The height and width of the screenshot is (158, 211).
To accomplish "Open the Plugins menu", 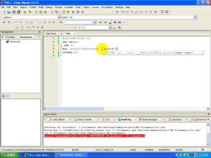I will [x=95, y=7].
